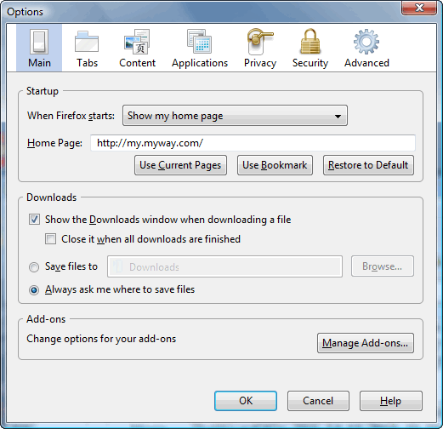The width and height of the screenshot is (443, 429).
Task: Confirm with the OK button
Action: (246, 401)
